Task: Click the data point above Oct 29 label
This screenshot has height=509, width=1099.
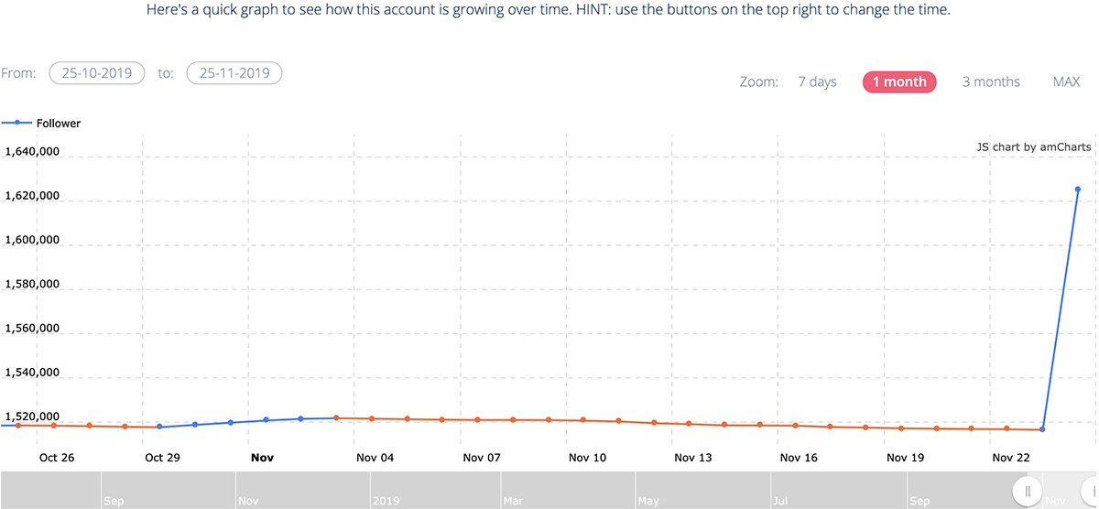Action: pos(159,427)
